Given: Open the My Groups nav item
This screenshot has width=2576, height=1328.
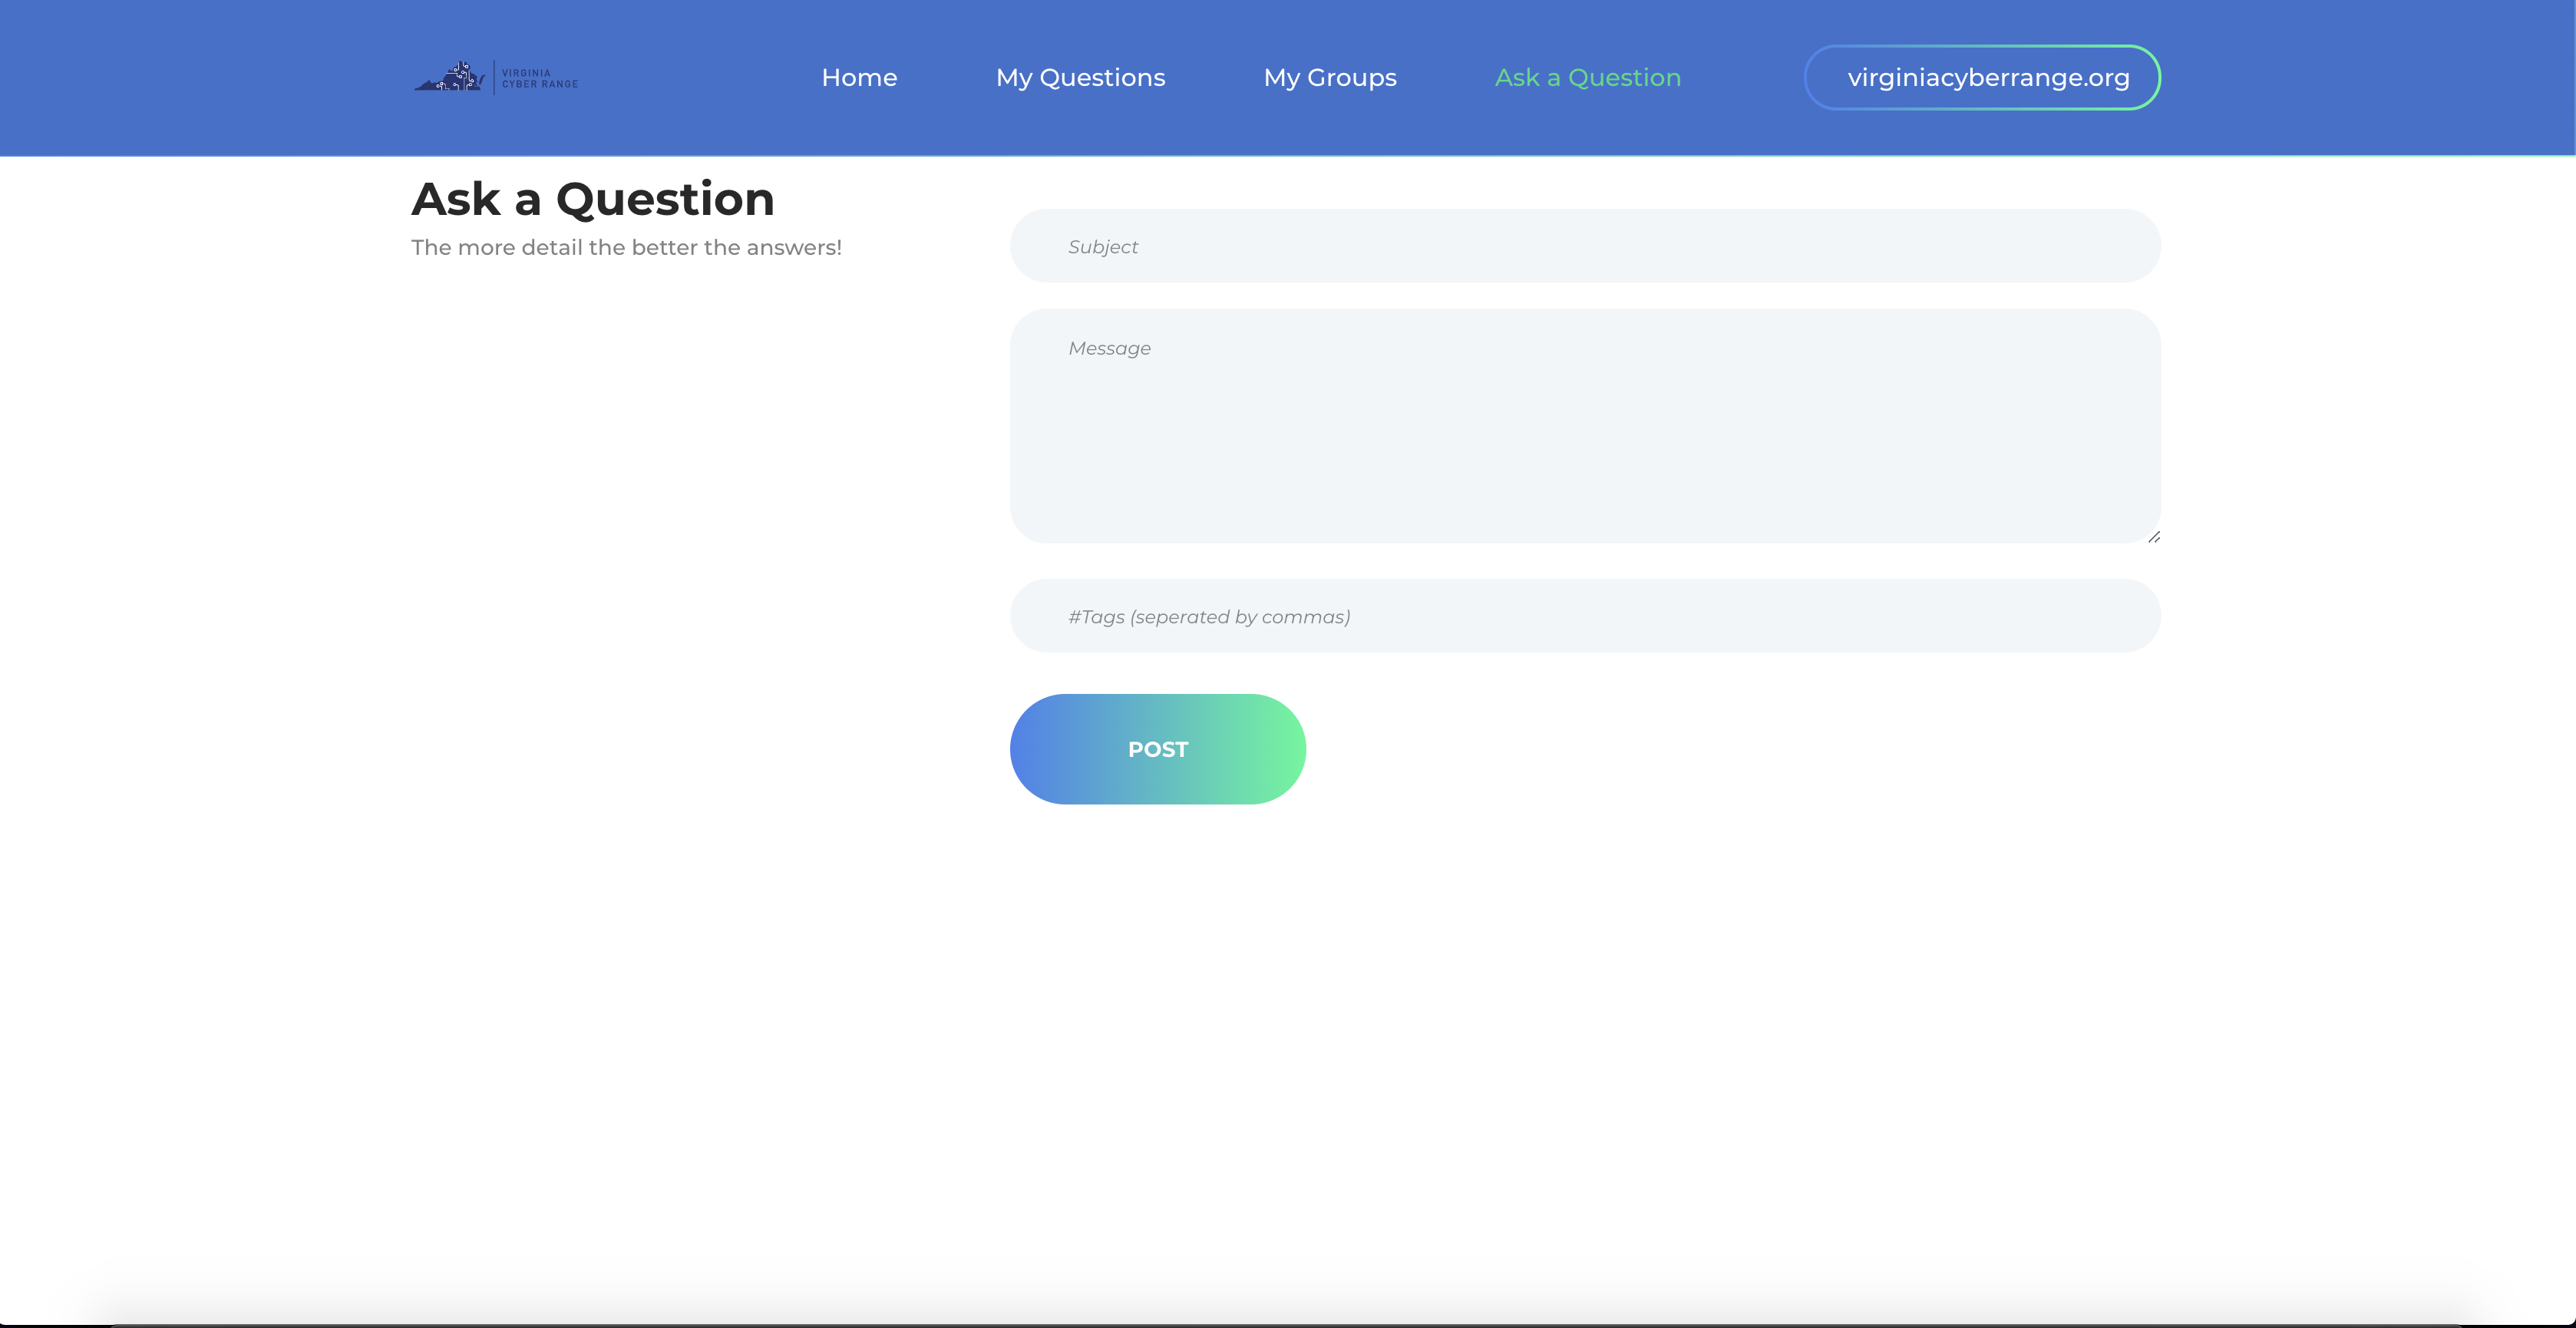Looking at the screenshot, I should click(1329, 78).
